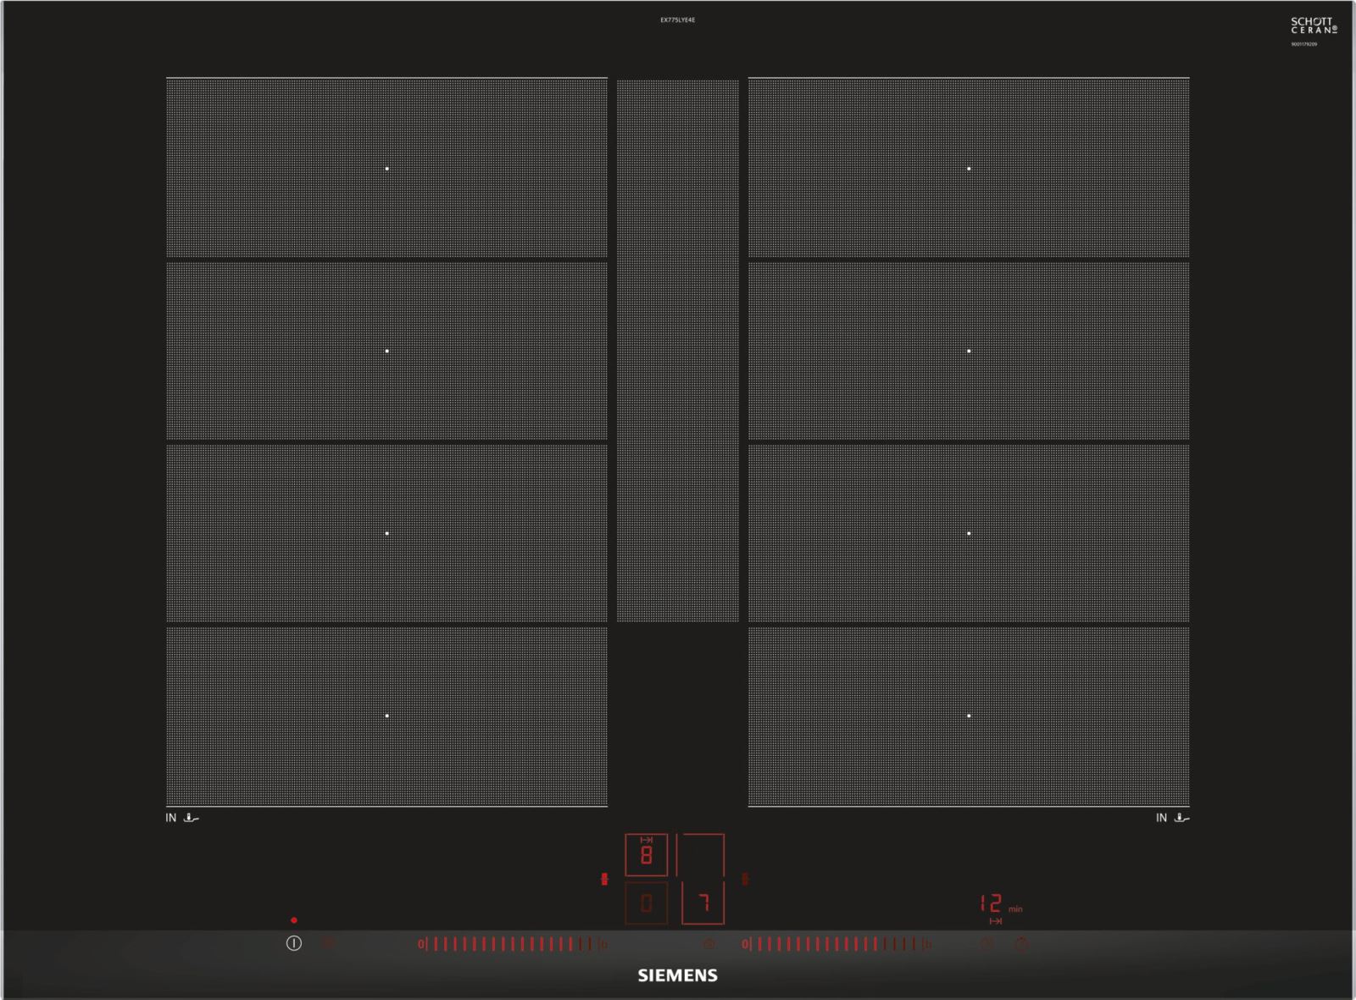Tap the dim icon between the two power sliders
This screenshot has width=1356, height=1000.
pyautogui.click(x=709, y=943)
